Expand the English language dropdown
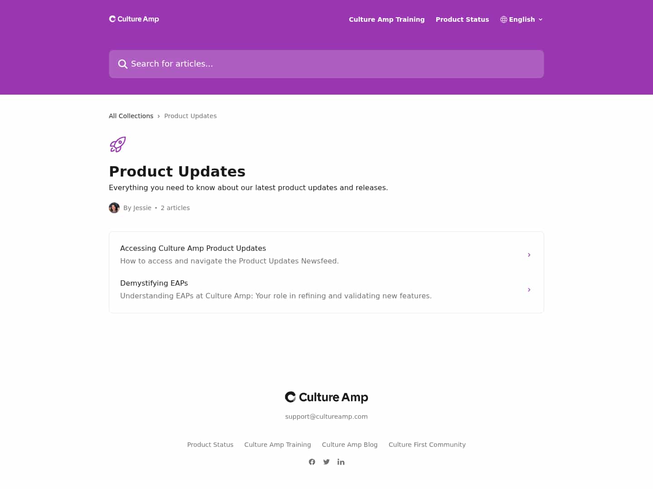653x489 pixels. (x=521, y=19)
